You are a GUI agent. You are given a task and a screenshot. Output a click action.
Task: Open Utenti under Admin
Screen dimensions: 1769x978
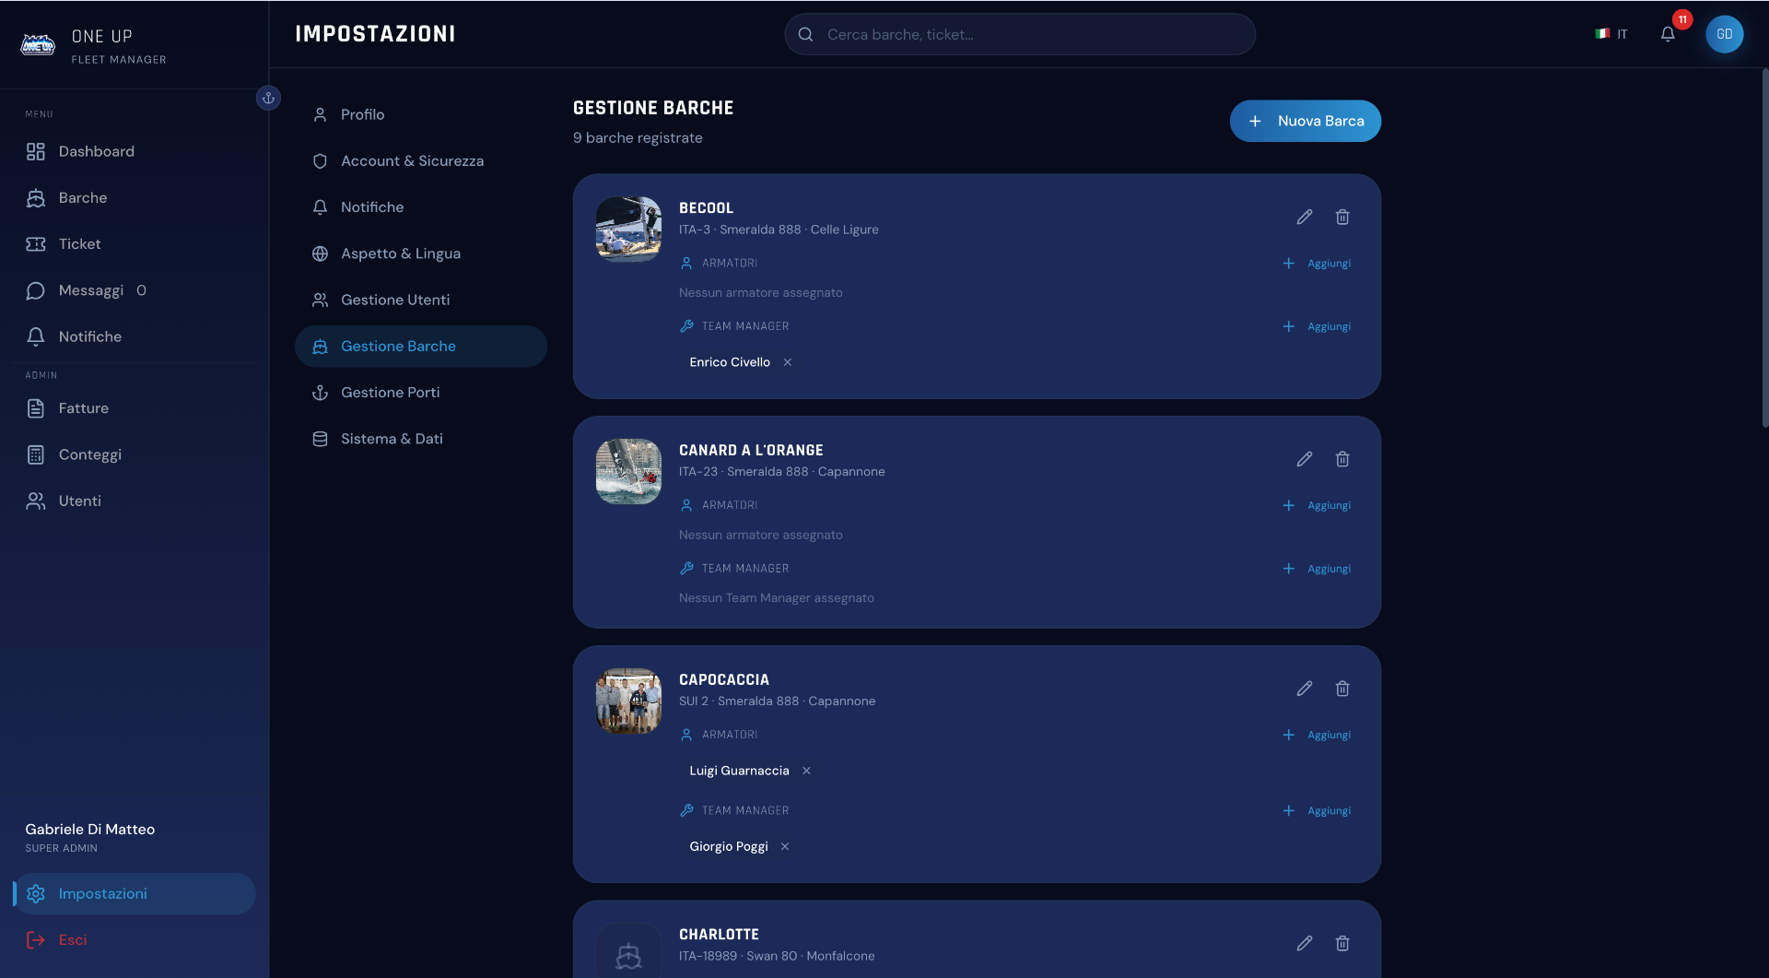coord(135,501)
